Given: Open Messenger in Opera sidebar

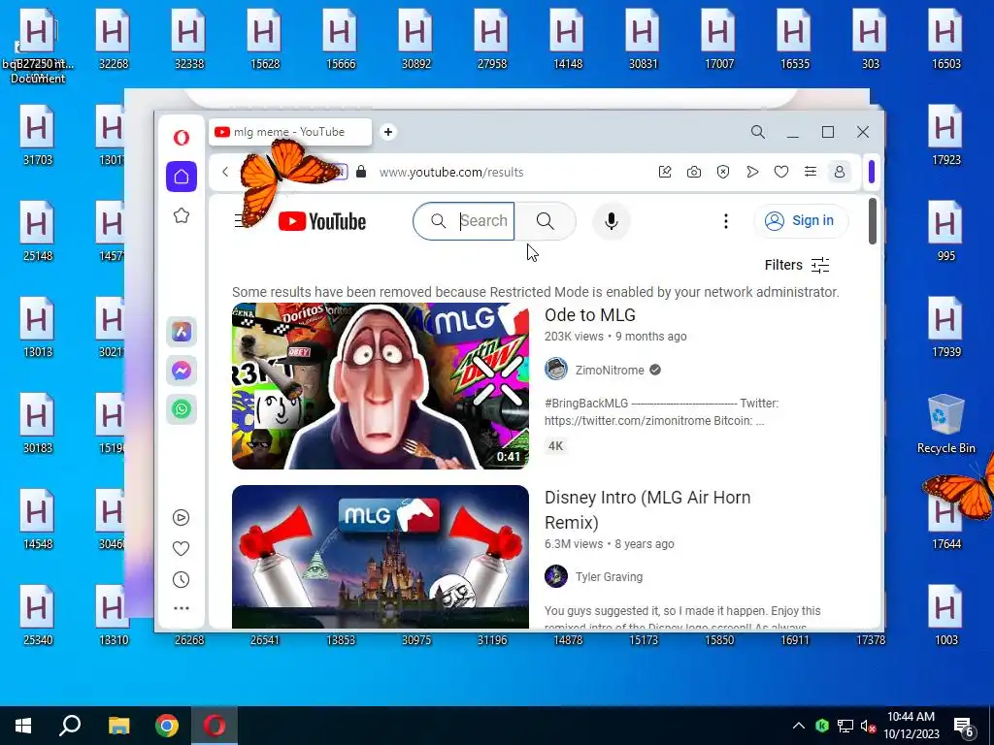Looking at the screenshot, I should tap(182, 371).
